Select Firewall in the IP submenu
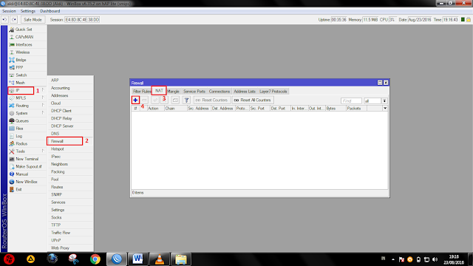Screen dimensions: 473x266 [x=64, y=141]
